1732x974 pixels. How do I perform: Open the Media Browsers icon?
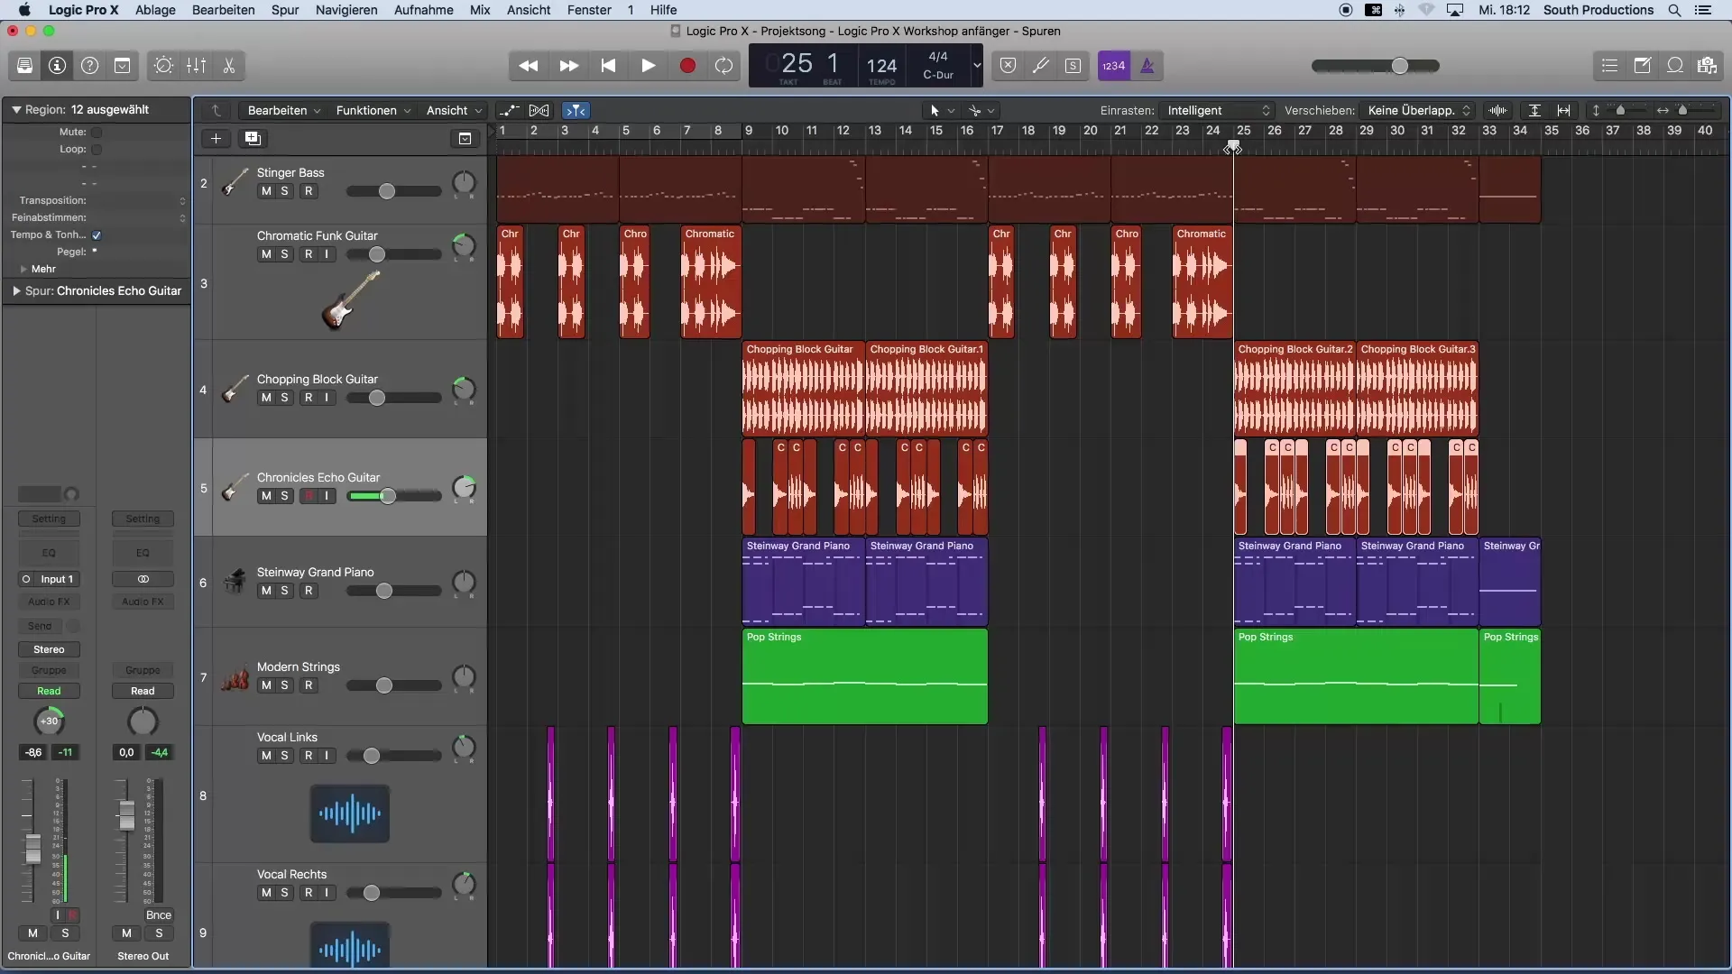pos(1707,66)
